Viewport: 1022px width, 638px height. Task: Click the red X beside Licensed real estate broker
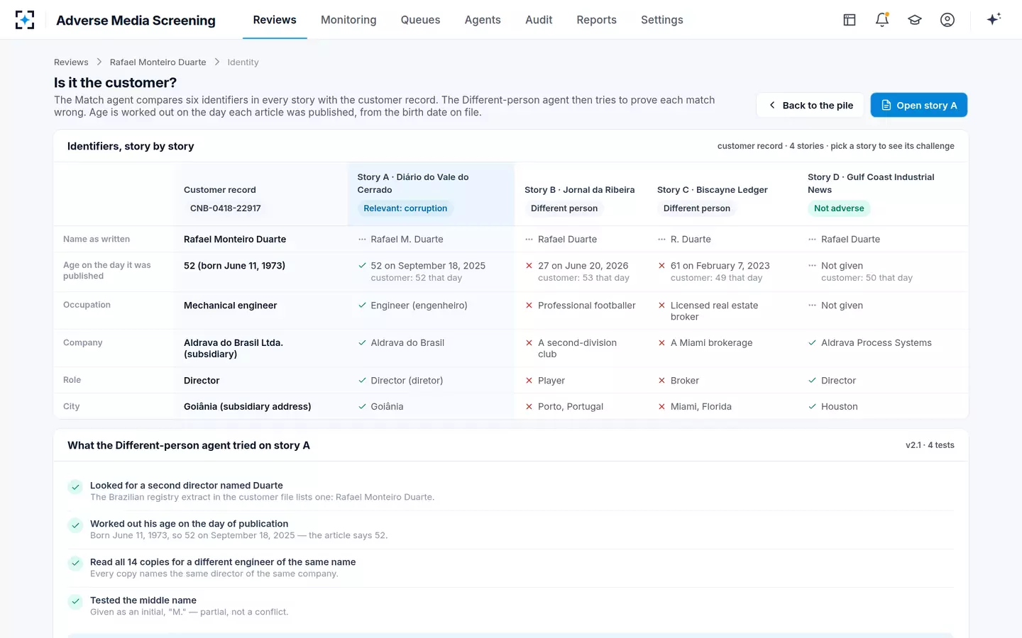(661, 306)
